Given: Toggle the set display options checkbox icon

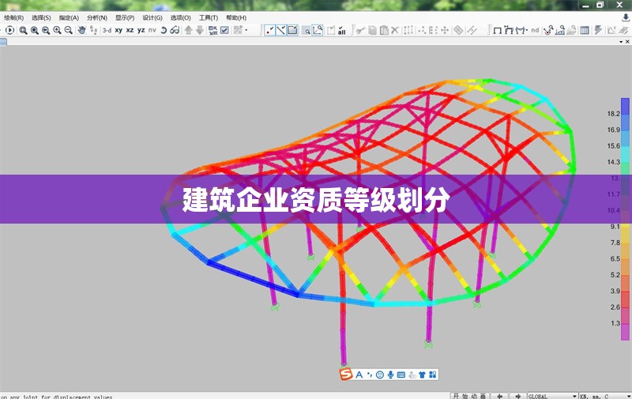Looking at the screenshot, I should (x=224, y=30).
